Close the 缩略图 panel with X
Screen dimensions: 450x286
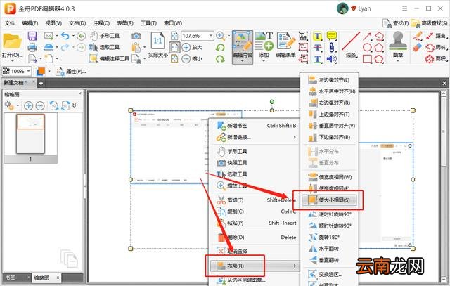click(79, 93)
